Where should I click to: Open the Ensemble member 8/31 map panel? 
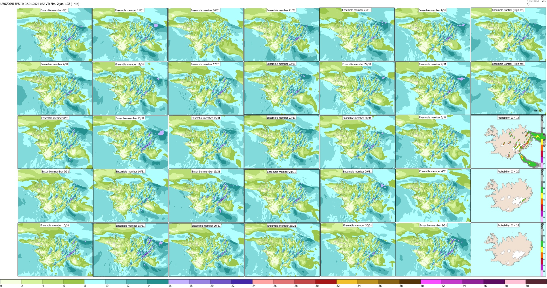coord(55,142)
